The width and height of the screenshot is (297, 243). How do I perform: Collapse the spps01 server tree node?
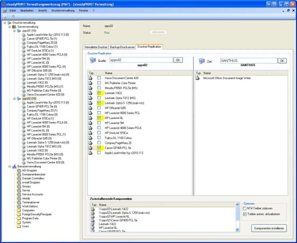[x=14, y=31]
